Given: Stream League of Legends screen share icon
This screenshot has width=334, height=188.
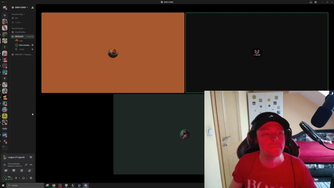Looking at the screenshot, I should [31, 157].
